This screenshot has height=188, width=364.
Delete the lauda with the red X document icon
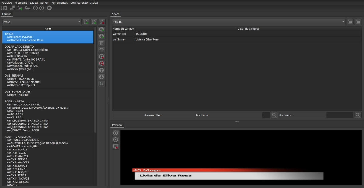[x=102, y=22]
